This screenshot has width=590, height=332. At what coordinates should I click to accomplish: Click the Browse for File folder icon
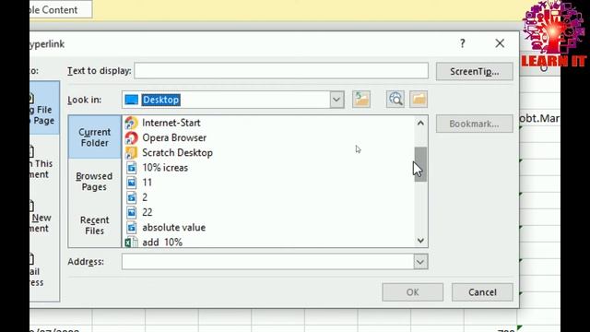click(x=419, y=100)
